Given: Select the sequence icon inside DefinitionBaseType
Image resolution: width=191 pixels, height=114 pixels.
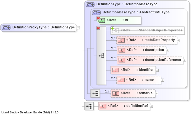Looking at the screenshot, I should [x=101, y=56].
